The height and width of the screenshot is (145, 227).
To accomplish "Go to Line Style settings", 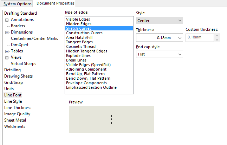I will coord(13,101).
